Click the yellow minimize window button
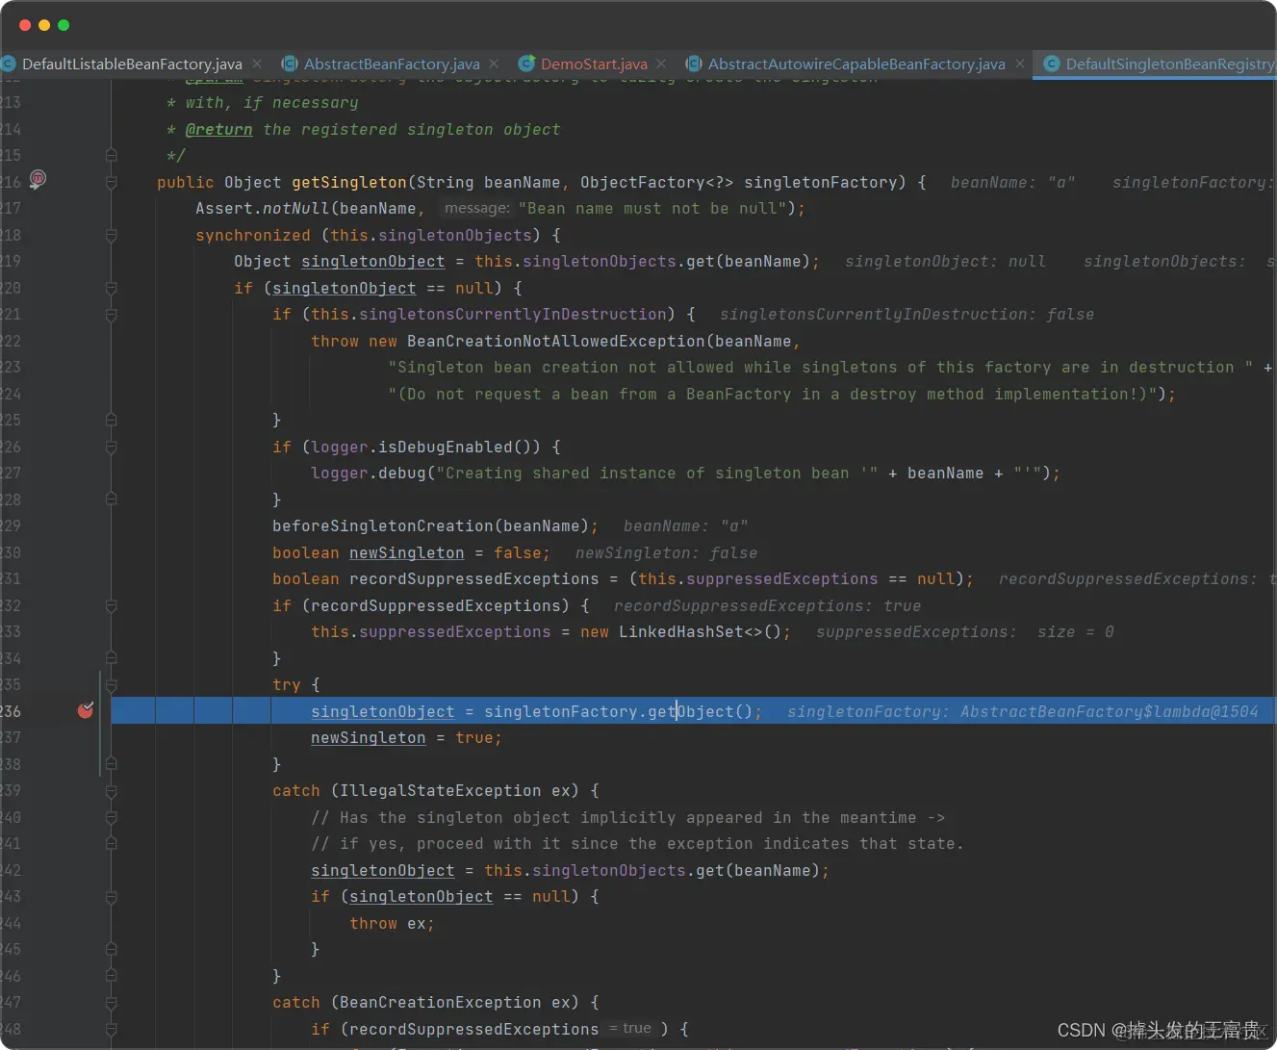The width and height of the screenshot is (1277, 1050). pyautogui.click(x=44, y=25)
